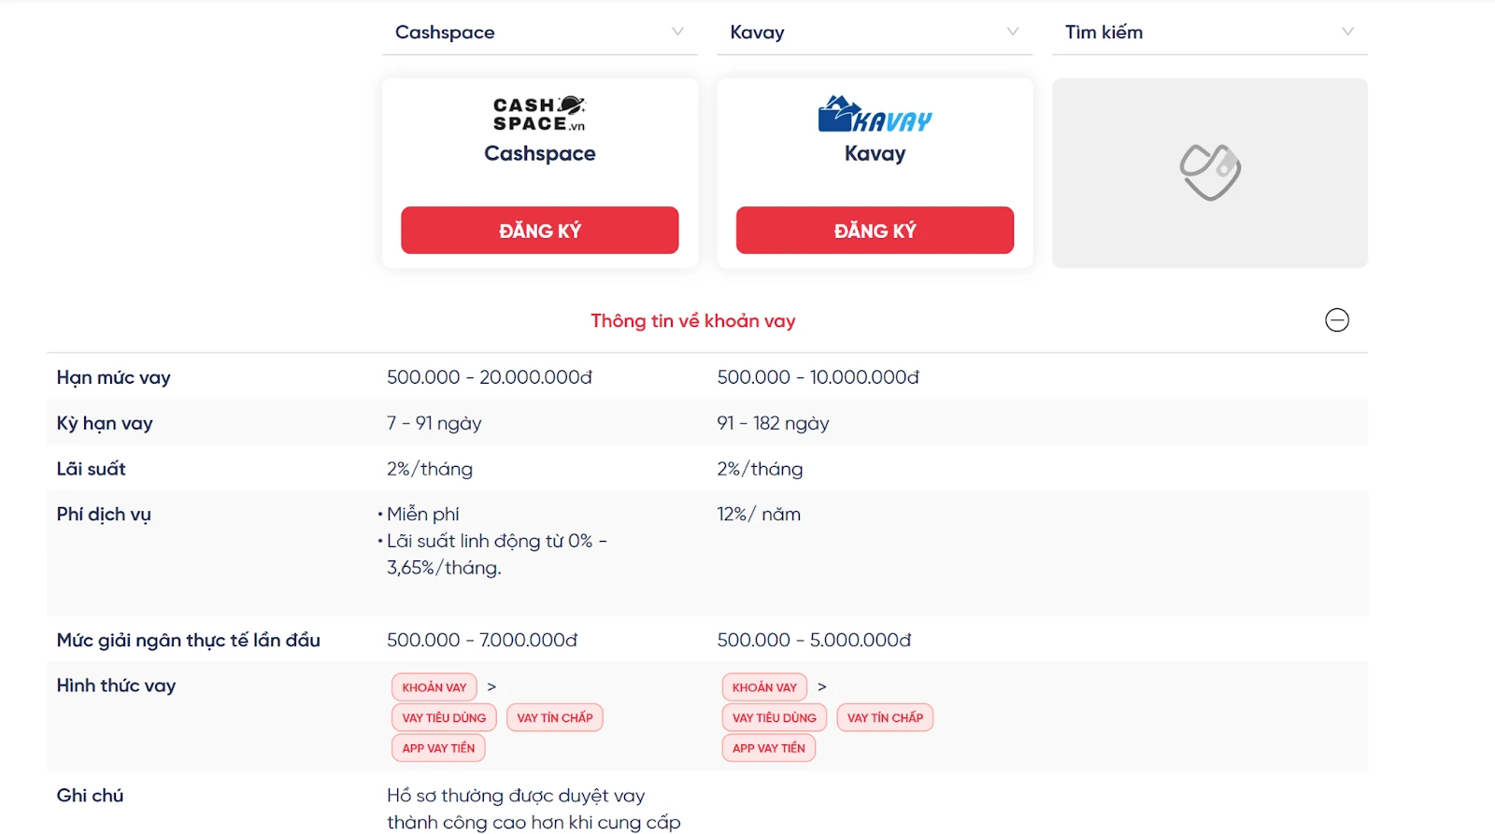Screen dimensions: 1495x834
Task: Collapse the Thông tin về khoản vay section
Action: coord(1337,320)
